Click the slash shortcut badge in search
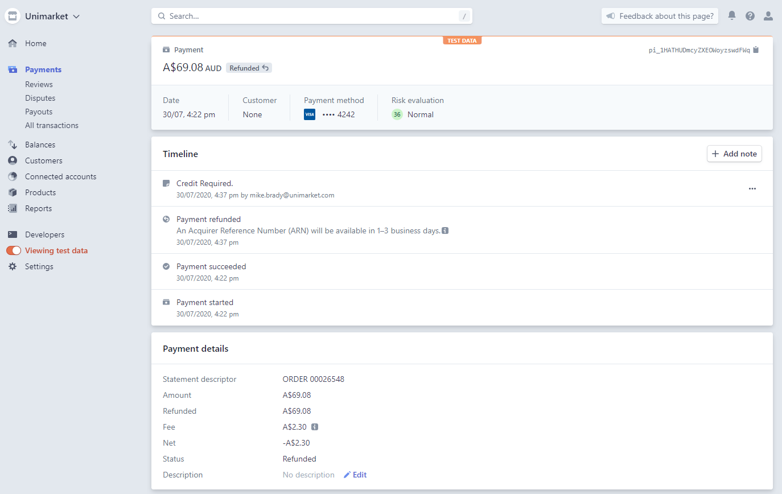Image resolution: width=782 pixels, height=494 pixels. click(464, 17)
